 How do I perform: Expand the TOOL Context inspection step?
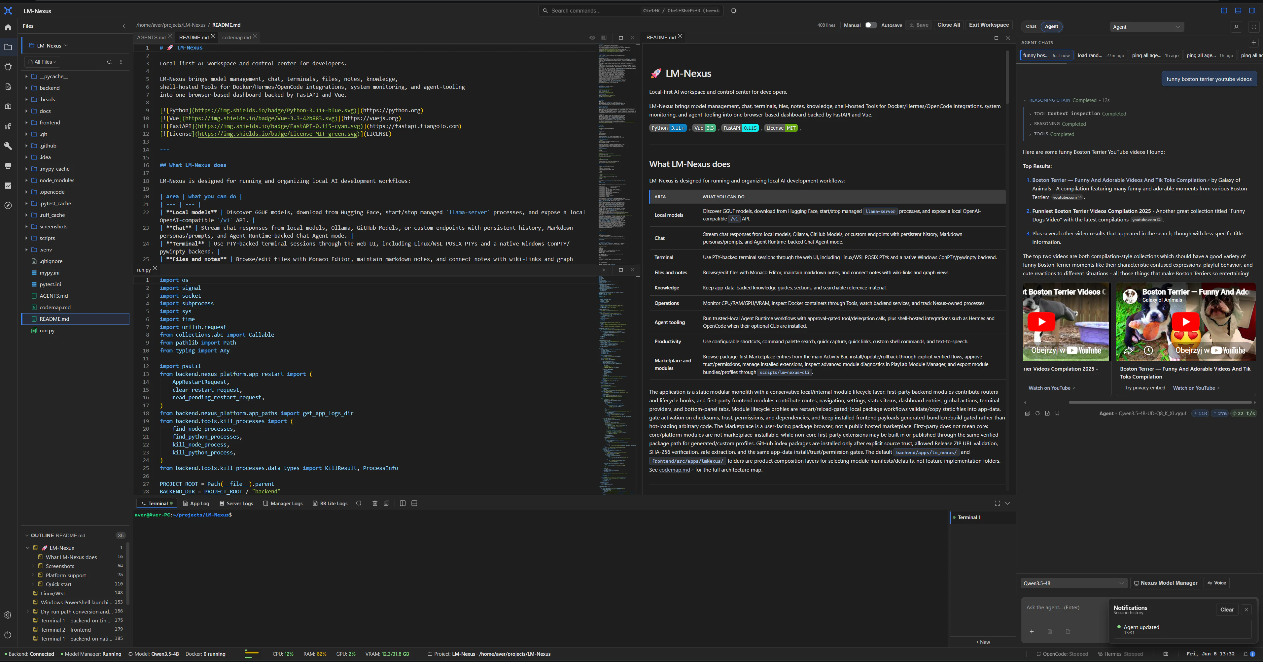point(1030,114)
